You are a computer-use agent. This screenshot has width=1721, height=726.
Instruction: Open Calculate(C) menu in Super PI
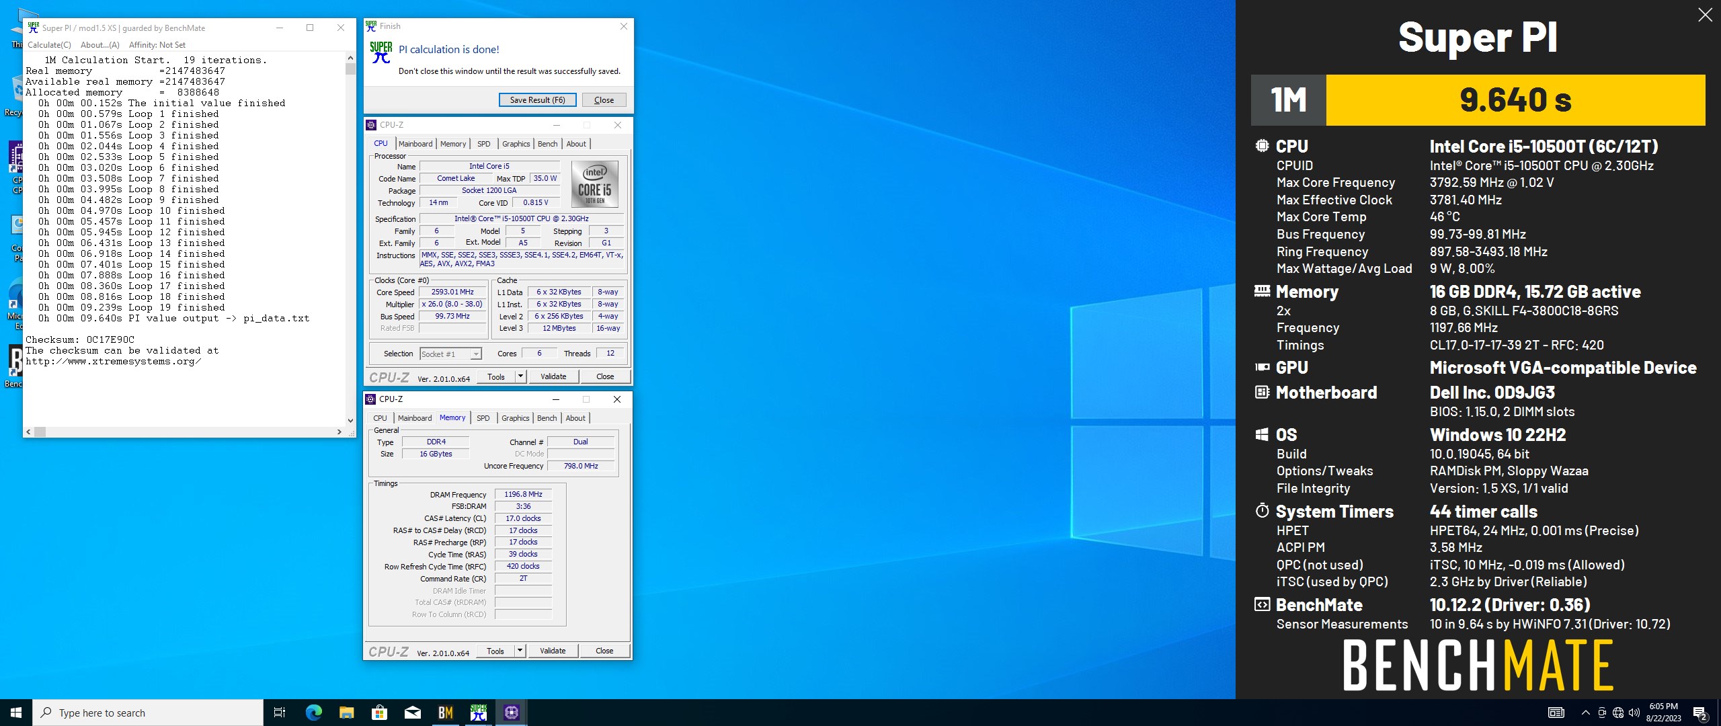49,45
